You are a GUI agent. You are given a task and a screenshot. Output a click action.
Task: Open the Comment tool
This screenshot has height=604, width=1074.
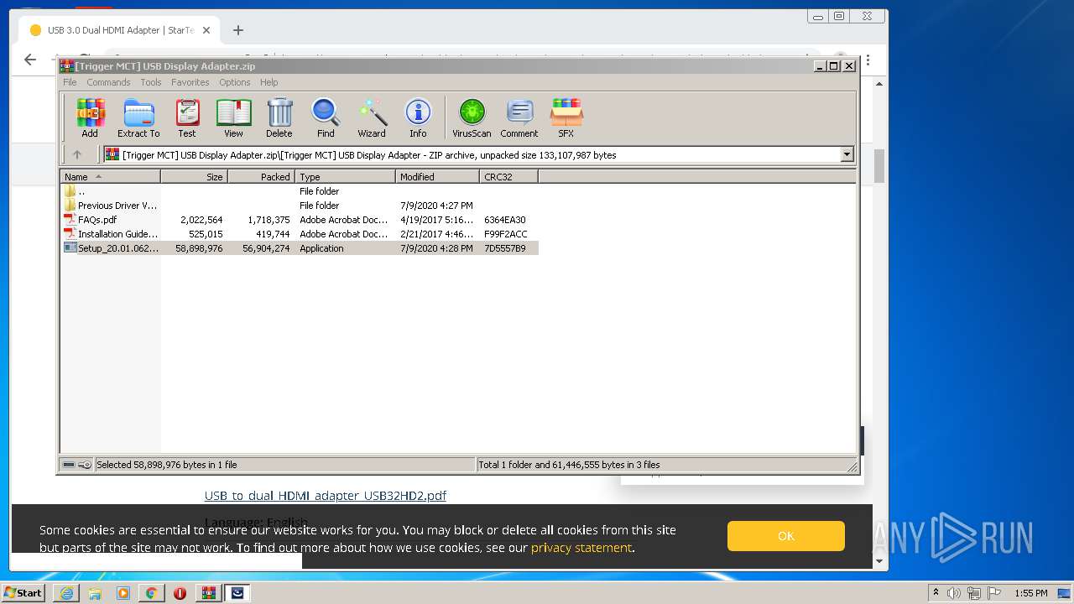[519, 118]
